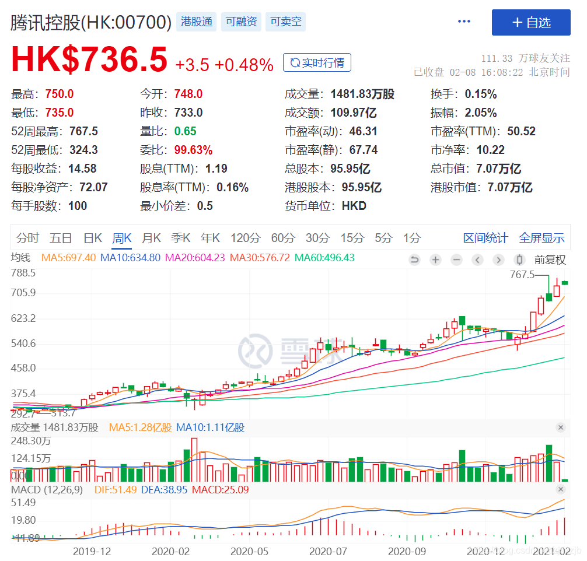The width and height of the screenshot is (587, 561).
Task: Click the MA30:576.72 indicator label
Action: pyautogui.click(x=260, y=258)
